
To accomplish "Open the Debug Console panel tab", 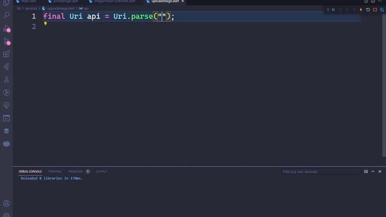I will pyautogui.click(x=30, y=171).
